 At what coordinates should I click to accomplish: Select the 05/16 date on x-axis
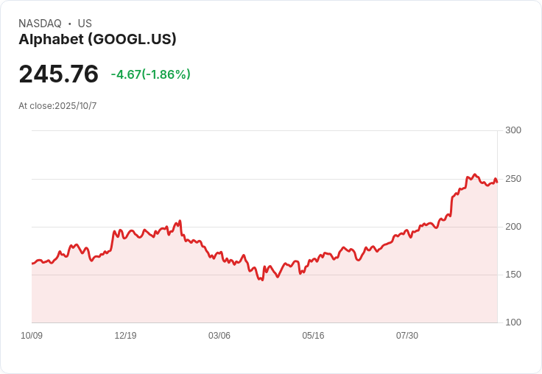313,336
